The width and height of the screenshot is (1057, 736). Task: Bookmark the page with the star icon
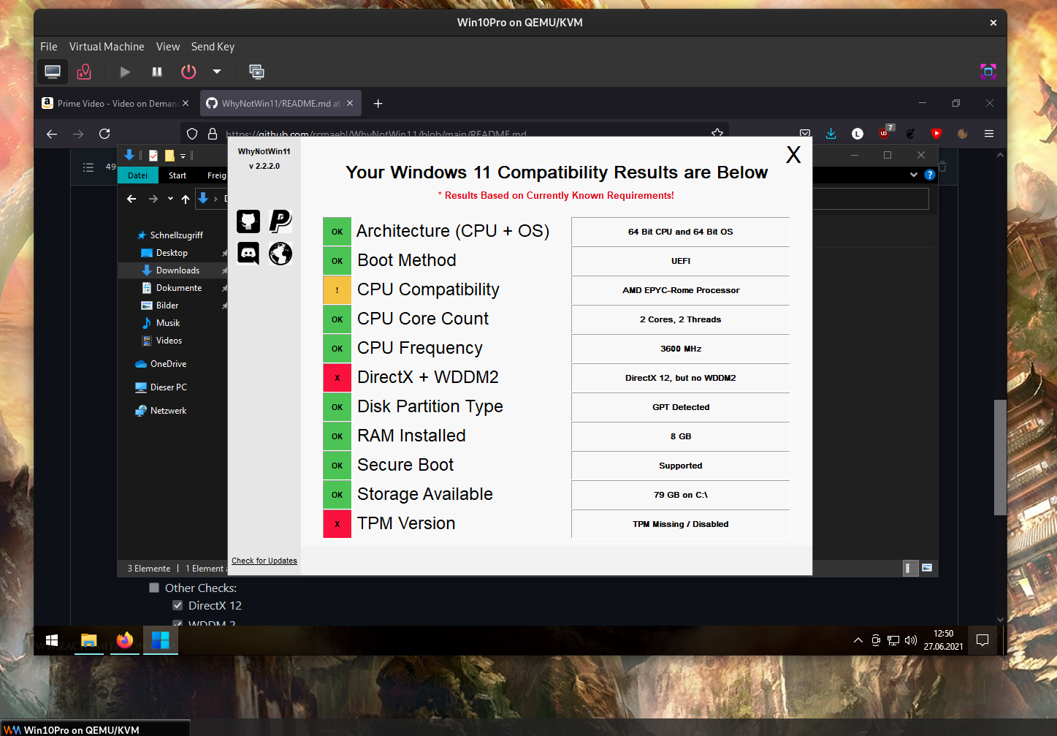point(717,133)
